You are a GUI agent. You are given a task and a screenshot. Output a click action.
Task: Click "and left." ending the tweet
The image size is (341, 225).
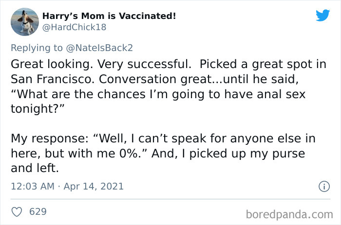(x=35, y=169)
